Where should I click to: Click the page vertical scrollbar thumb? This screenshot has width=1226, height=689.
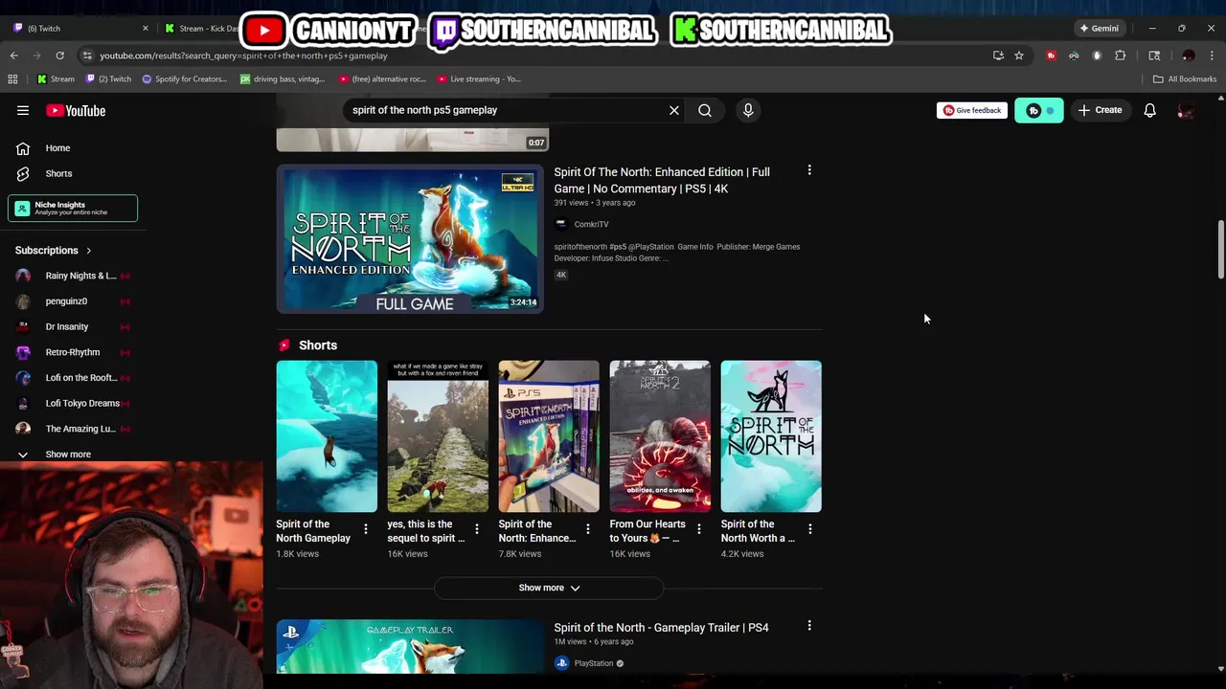(x=1220, y=249)
